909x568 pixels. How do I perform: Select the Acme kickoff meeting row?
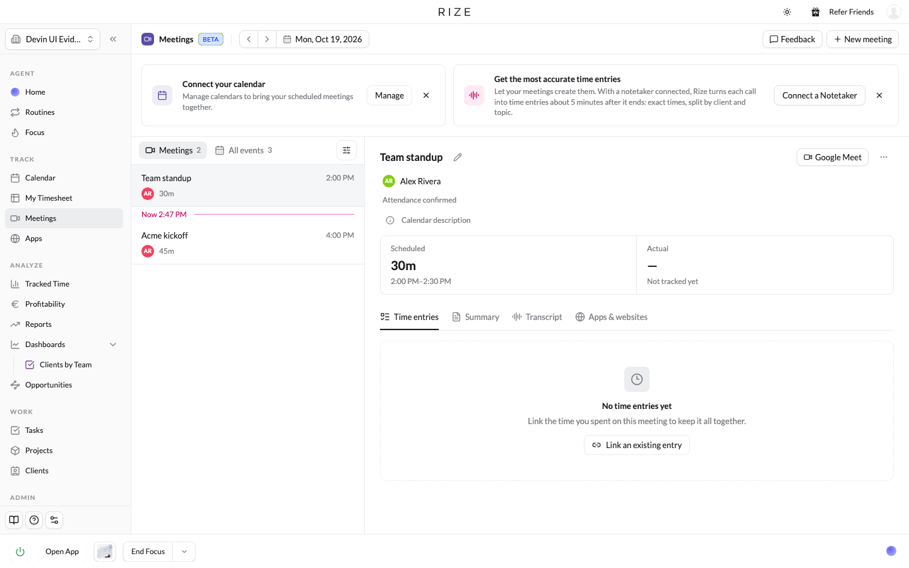(247, 243)
